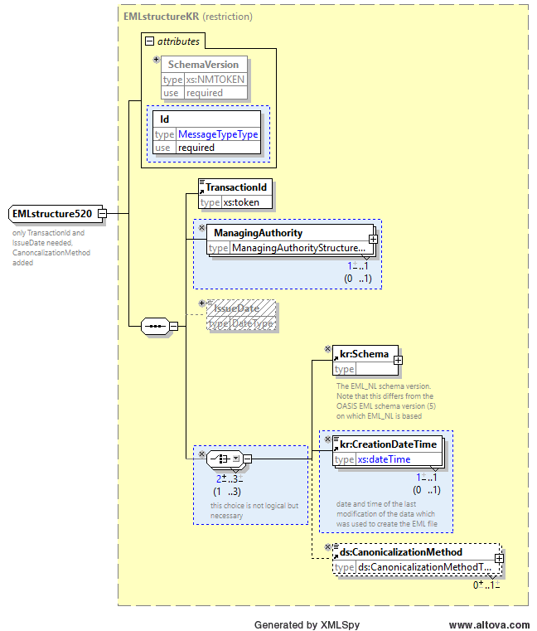Open the www.altova.com link
This screenshot has width=537, height=631.
coord(489,625)
